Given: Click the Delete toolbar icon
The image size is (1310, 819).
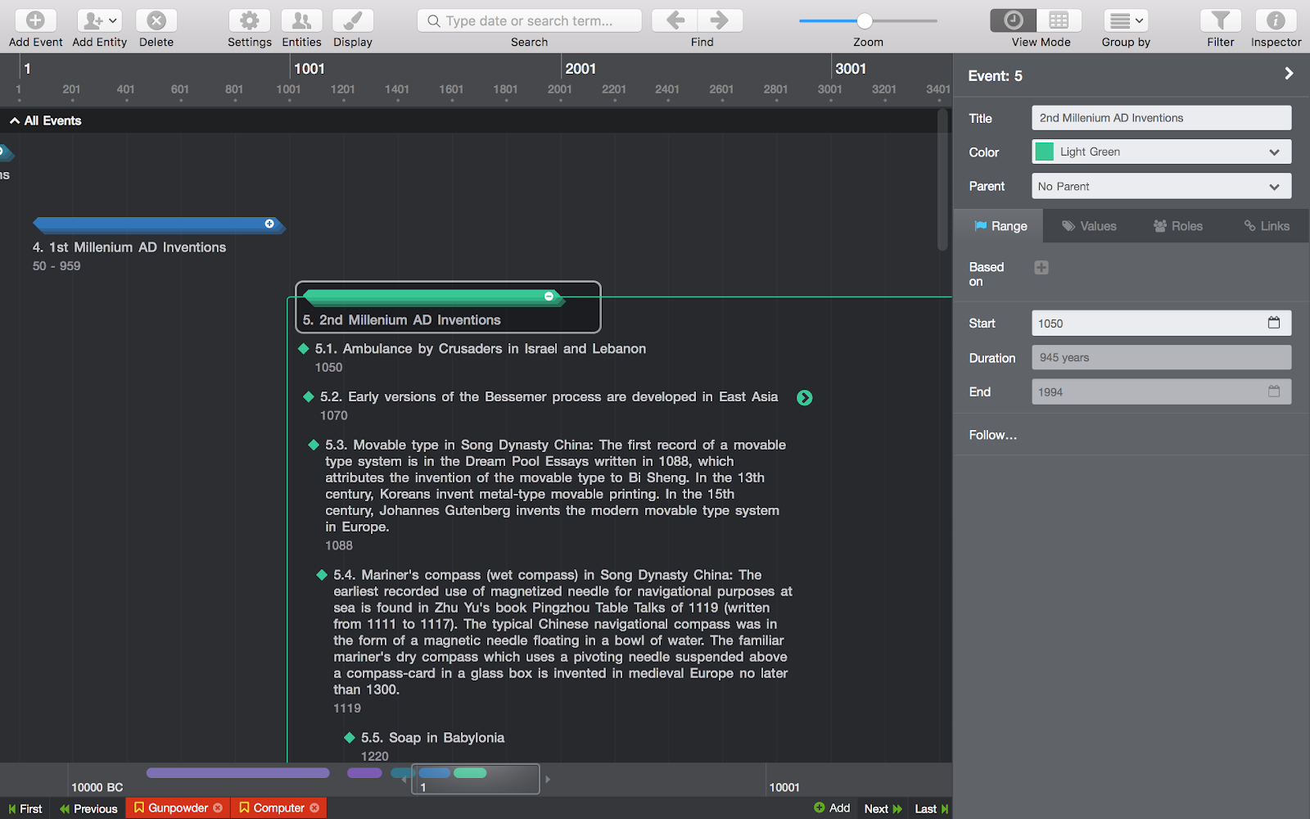Looking at the screenshot, I should click(x=156, y=20).
